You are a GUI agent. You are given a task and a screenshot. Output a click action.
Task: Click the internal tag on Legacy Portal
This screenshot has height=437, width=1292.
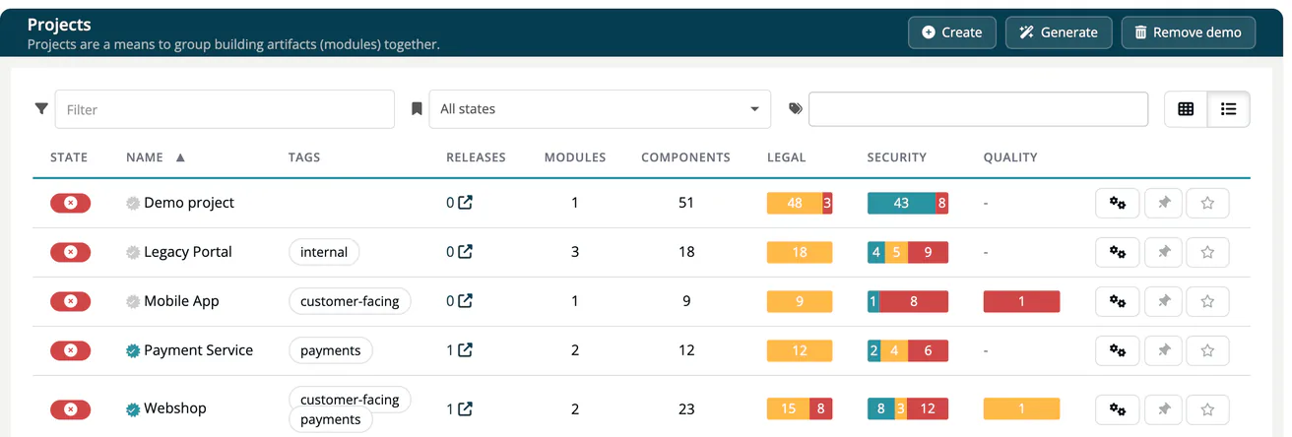324,252
